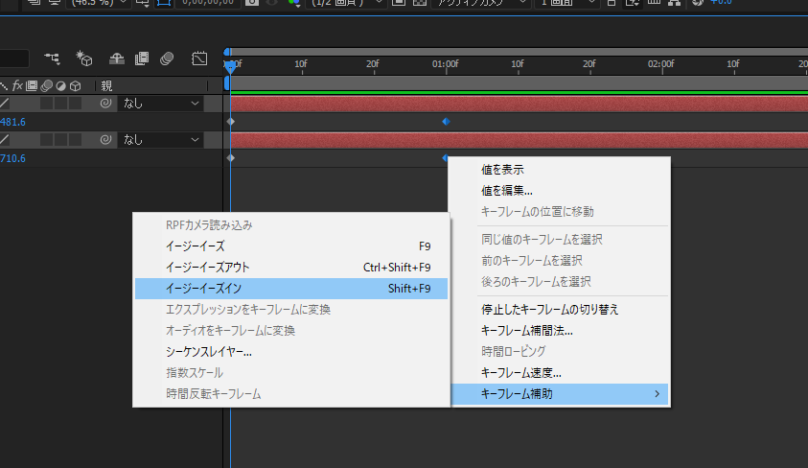This screenshot has height=468, width=808.
Task: Click 02:00f on the time ruler
Action: tap(660, 64)
